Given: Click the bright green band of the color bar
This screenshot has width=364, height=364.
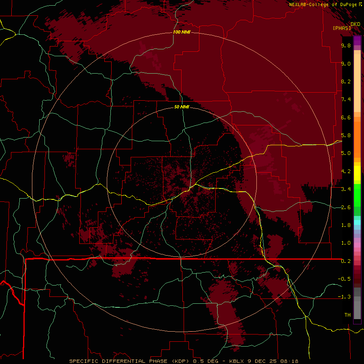Looking at the screenshot, I should point(357,196).
